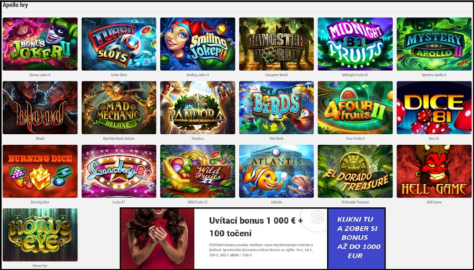474x270 pixels.
Task: Select the Horus Eye game image
Action: pos(40,235)
